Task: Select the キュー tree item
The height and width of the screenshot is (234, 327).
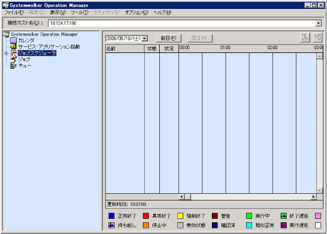Action: point(25,66)
